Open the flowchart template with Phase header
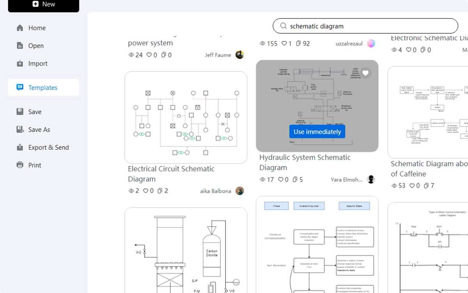 (317, 245)
